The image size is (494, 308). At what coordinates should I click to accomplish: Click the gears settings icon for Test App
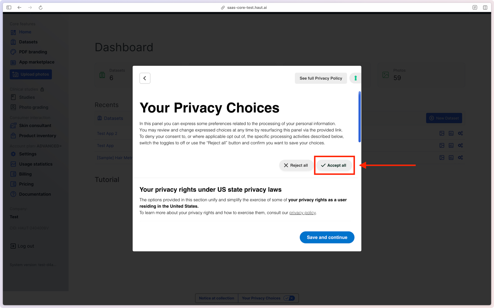460,145
